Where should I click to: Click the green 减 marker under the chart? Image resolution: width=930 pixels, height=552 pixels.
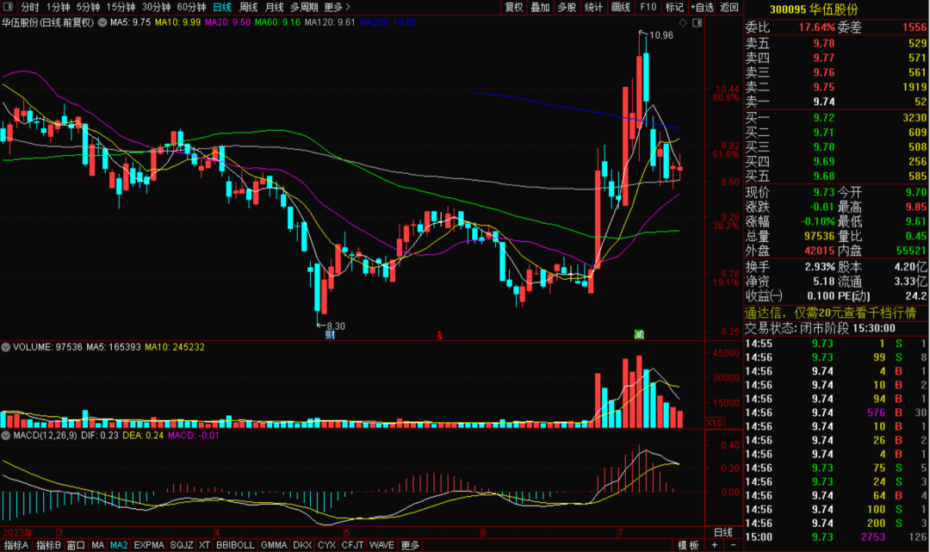coord(639,334)
